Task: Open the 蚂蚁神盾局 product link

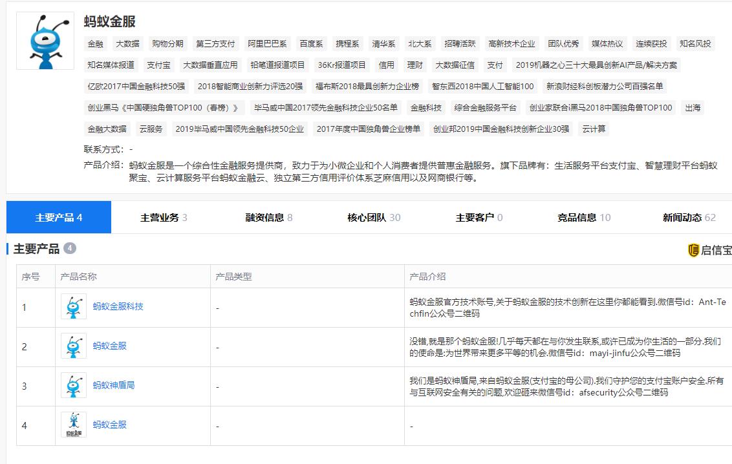Action: pyautogui.click(x=114, y=385)
